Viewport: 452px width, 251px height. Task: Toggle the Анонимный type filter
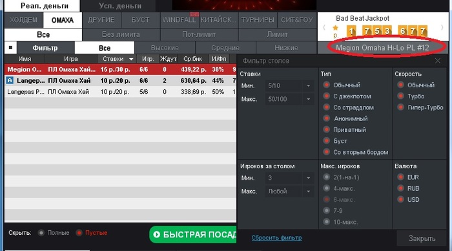click(x=326, y=118)
